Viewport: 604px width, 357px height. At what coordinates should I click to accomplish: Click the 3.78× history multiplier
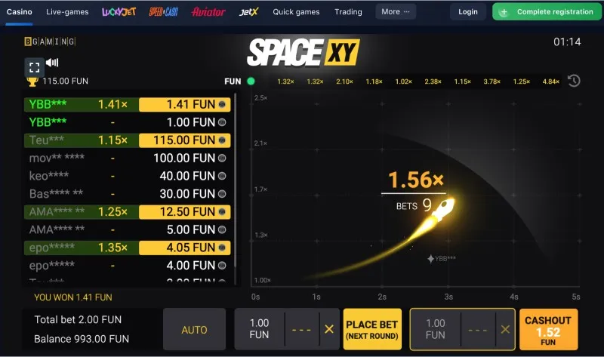pyautogui.click(x=492, y=82)
